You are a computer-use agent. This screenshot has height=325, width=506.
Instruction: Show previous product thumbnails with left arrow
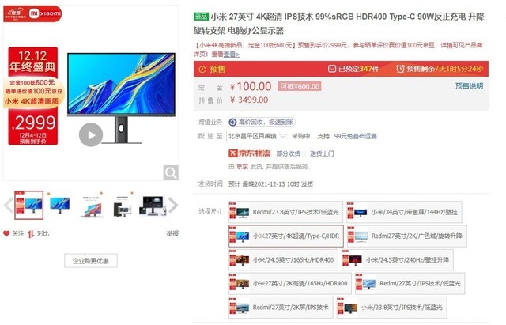8,206
